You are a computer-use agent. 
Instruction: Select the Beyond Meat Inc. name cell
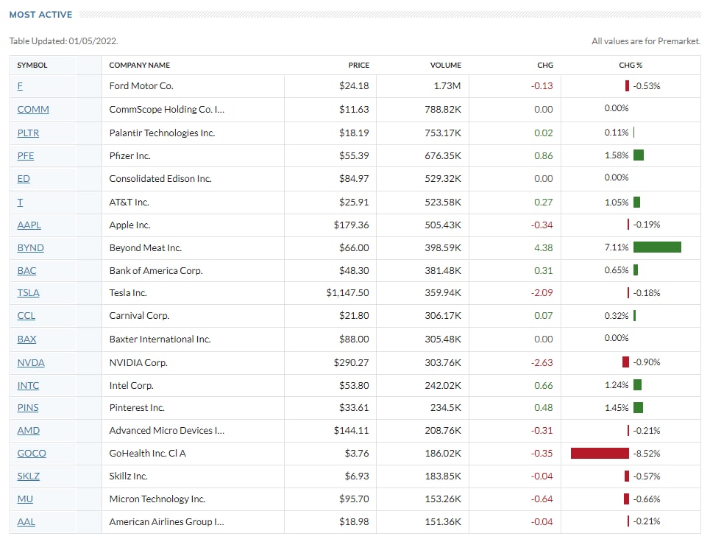[146, 248]
